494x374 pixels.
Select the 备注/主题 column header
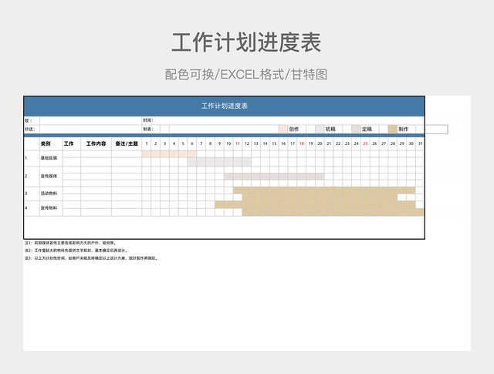127,143
